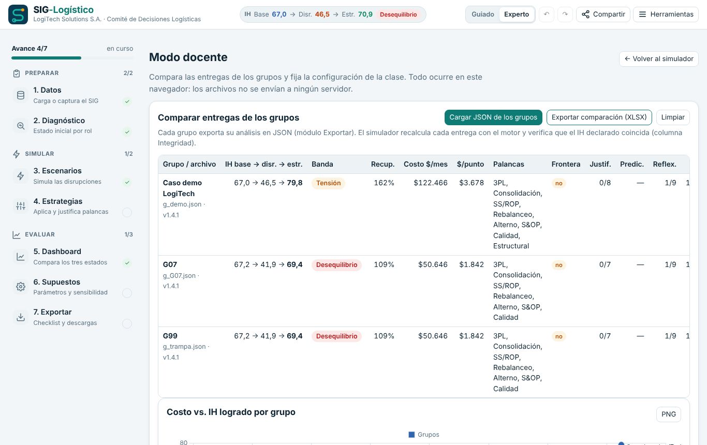Click the IH status pill in header

(x=333, y=14)
